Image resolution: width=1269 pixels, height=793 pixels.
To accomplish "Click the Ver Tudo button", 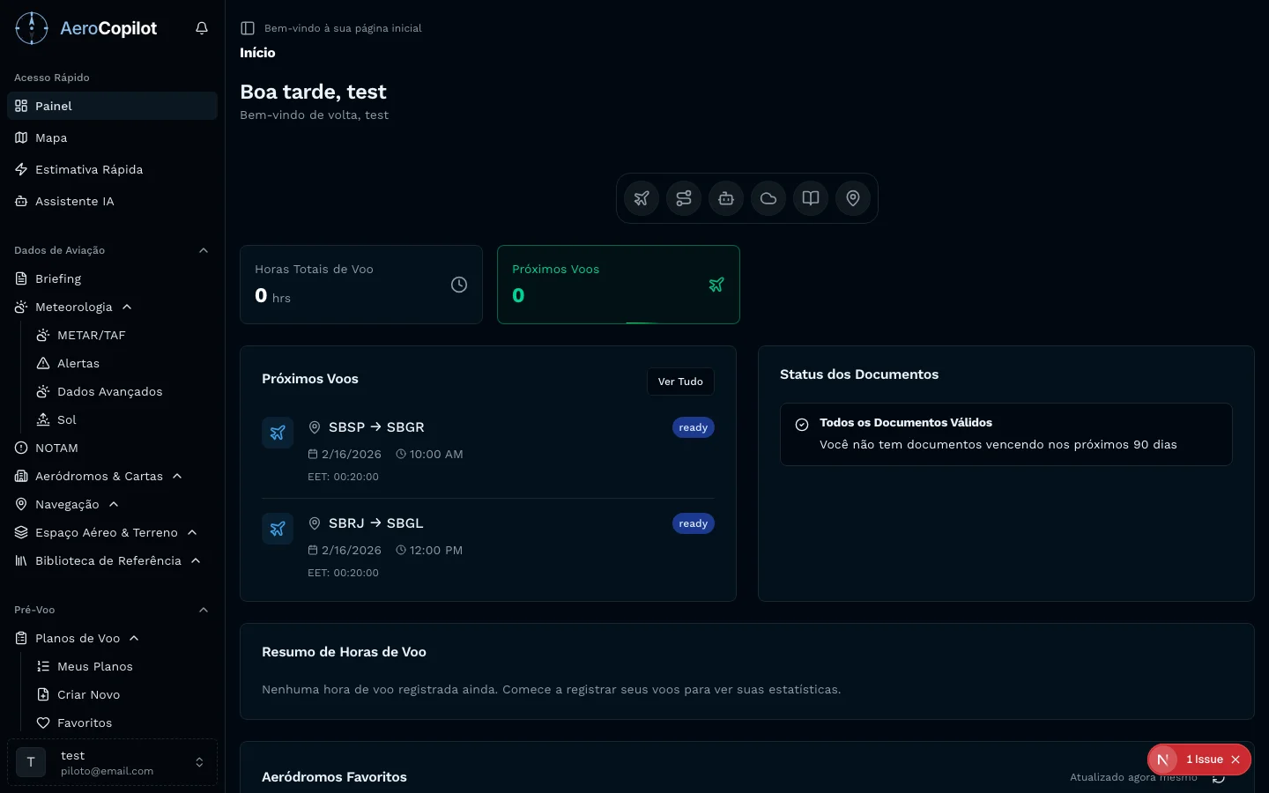I will (680, 382).
